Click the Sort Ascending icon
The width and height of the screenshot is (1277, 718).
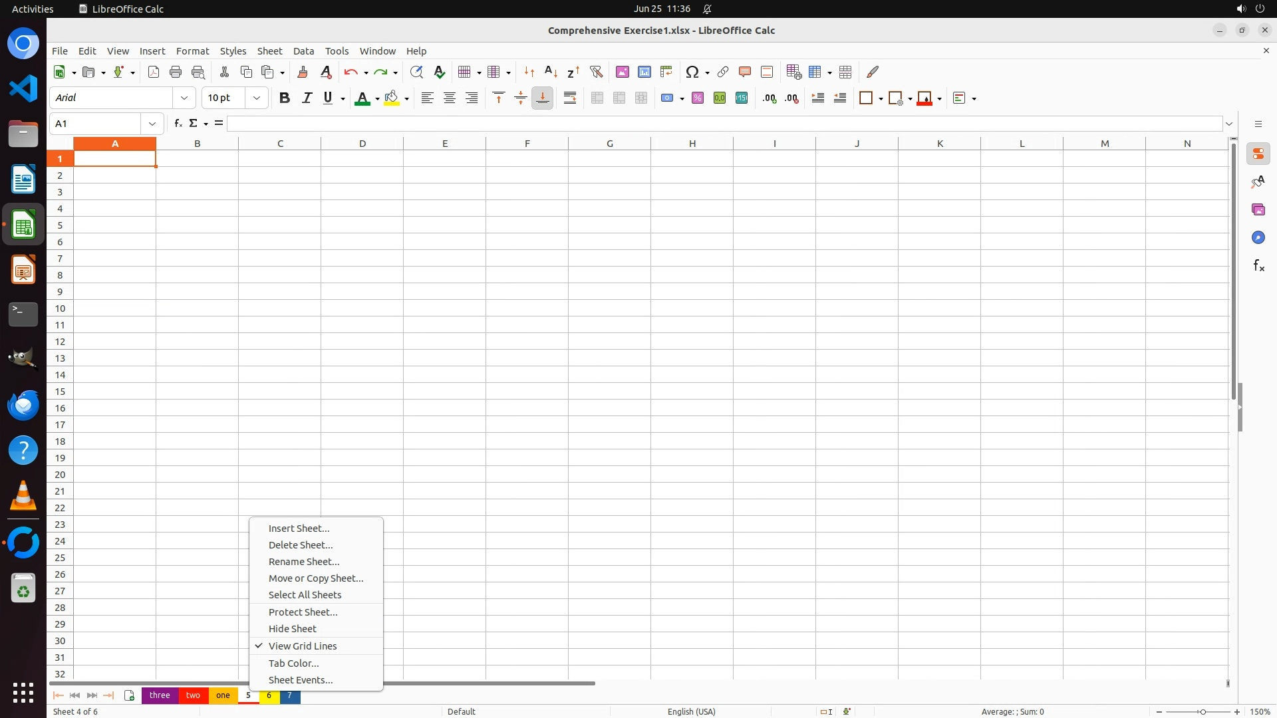pyautogui.click(x=551, y=72)
